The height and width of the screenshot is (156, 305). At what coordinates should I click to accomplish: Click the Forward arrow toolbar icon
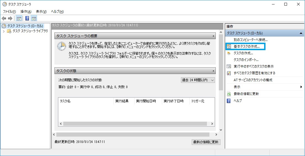click(10, 19)
